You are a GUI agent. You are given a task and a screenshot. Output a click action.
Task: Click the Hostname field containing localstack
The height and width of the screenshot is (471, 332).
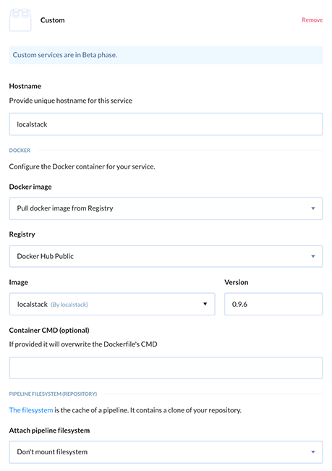coord(166,124)
